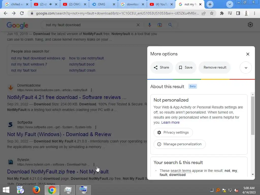Click the magnifier search icon
Screen dimensions: 260x195
point(170,25)
